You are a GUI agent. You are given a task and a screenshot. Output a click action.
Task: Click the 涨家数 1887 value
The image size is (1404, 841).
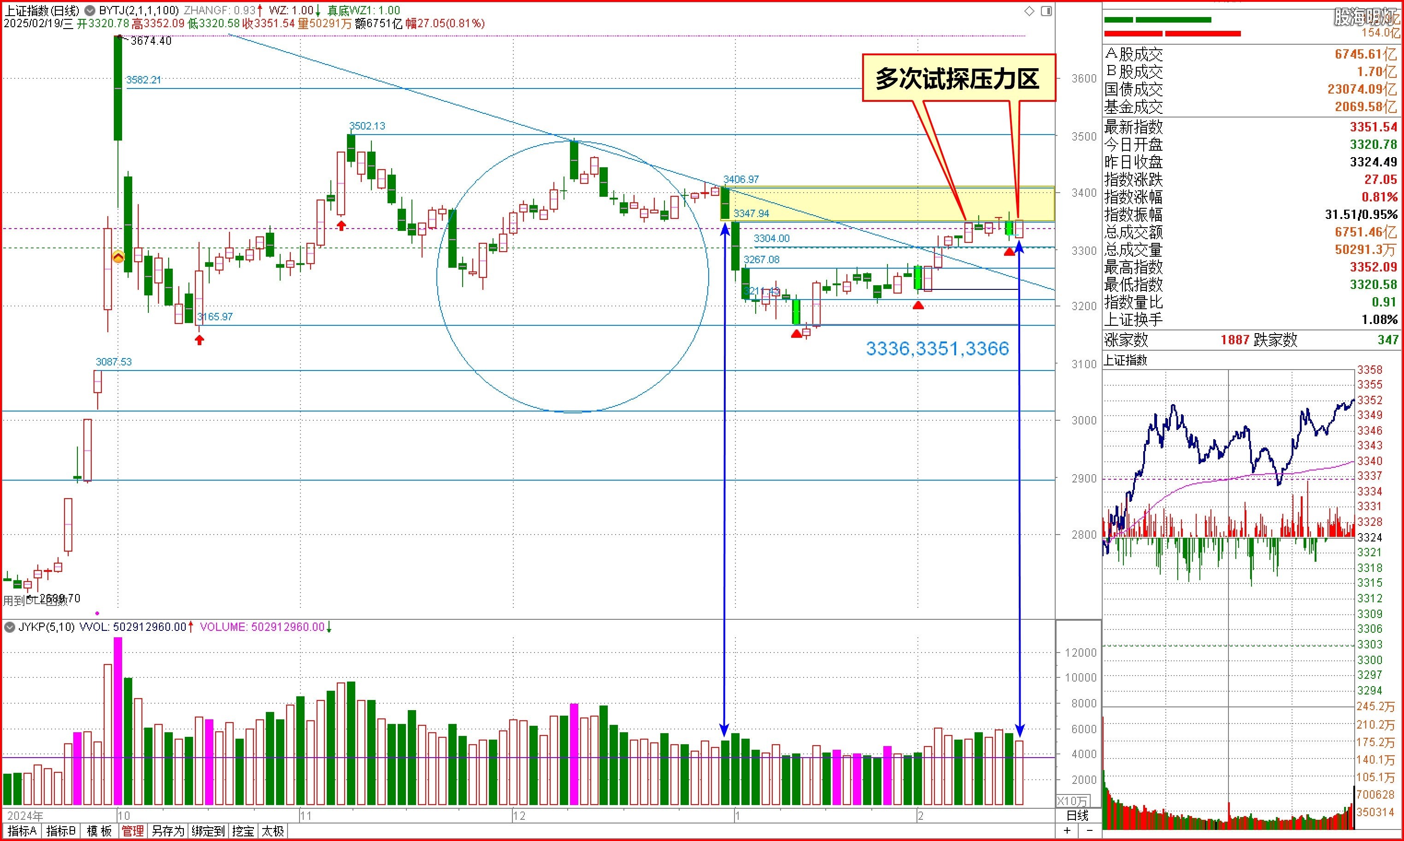pos(1235,340)
